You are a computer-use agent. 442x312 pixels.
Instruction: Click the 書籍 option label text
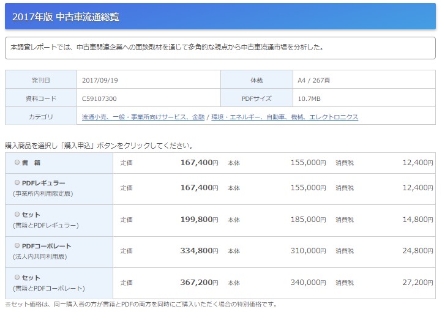tap(31, 163)
